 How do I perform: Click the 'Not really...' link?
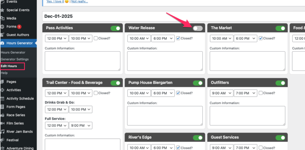point(80,1)
